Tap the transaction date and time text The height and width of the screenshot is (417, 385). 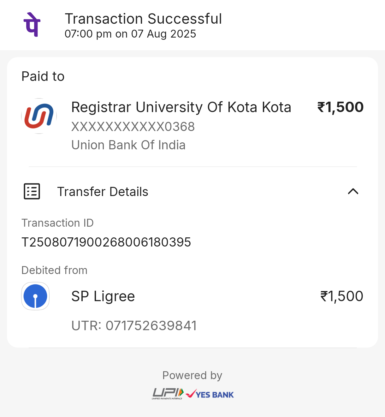pos(130,34)
